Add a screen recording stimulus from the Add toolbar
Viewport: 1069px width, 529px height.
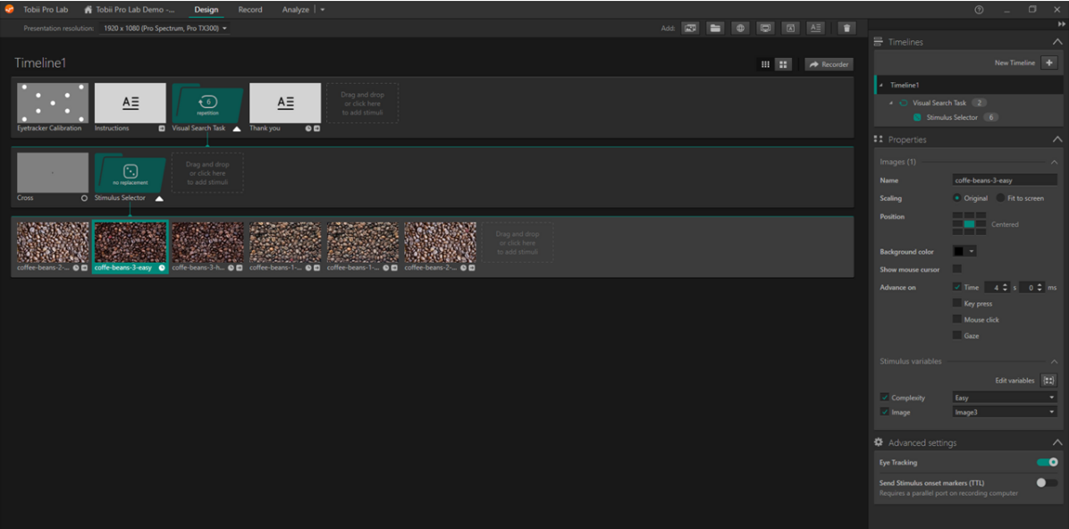point(765,28)
